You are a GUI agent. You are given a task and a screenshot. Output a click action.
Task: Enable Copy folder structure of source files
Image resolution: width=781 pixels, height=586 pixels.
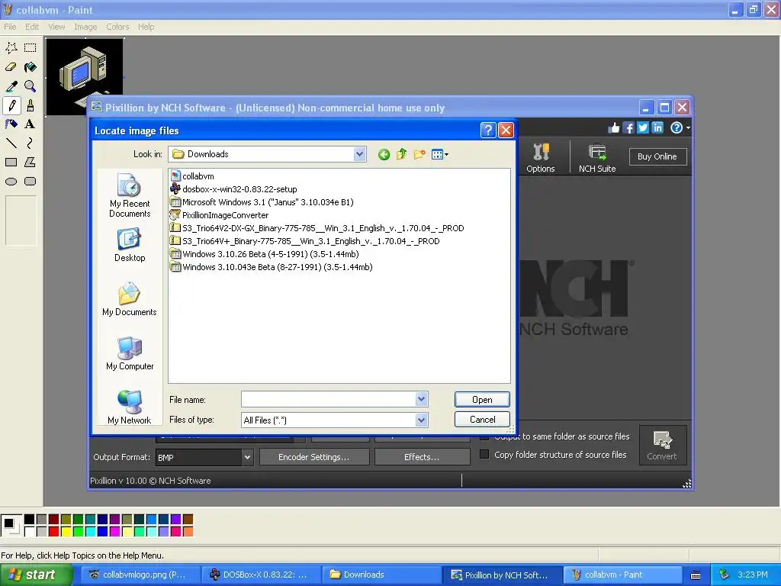484,455
